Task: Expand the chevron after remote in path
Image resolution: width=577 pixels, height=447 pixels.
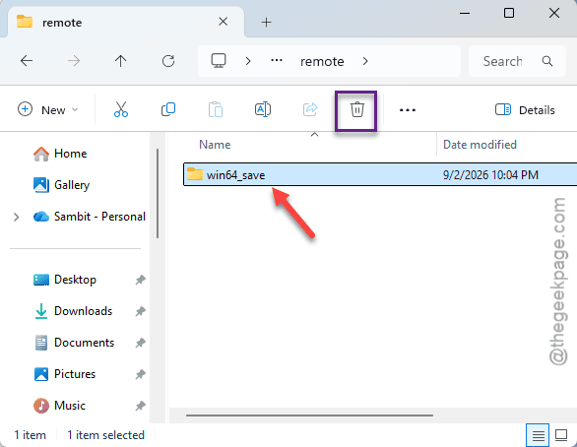Action: pyautogui.click(x=365, y=61)
